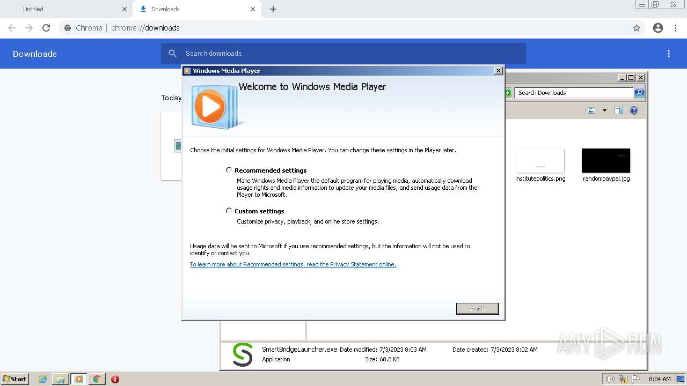
Task: Toggle the Explorer preview pane icon
Action: 619,110
